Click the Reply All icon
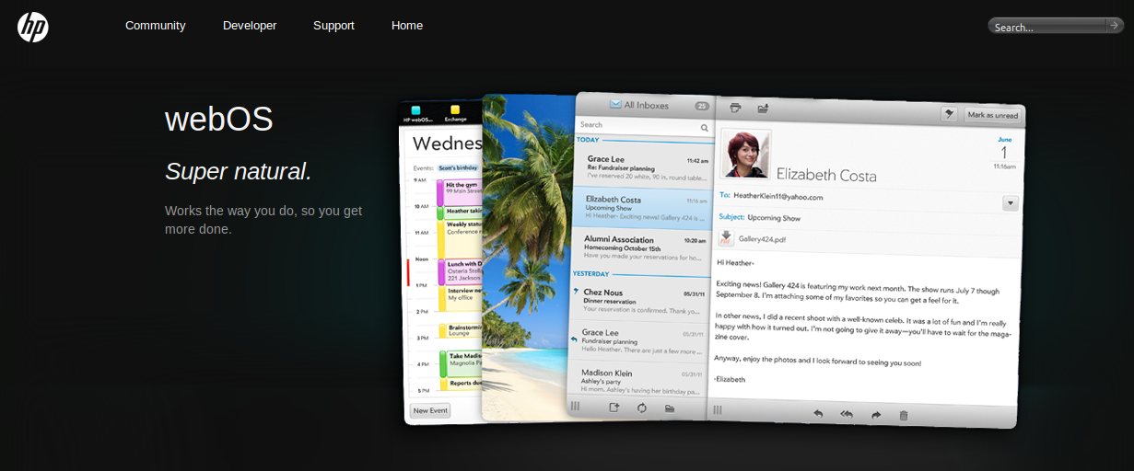The width and height of the screenshot is (1134, 471). (x=847, y=415)
